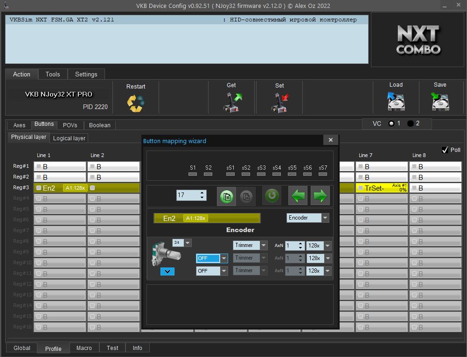This screenshot has width=467, height=357.
Task: Open the Action tab
Action: pyautogui.click(x=21, y=75)
